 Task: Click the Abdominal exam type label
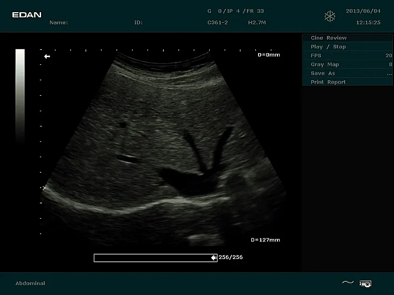click(x=30, y=283)
